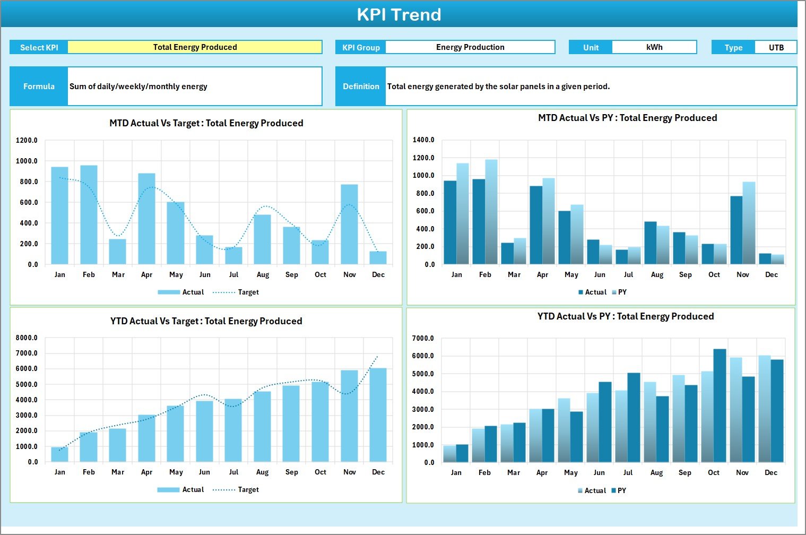The width and height of the screenshot is (806, 535).
Task: Click the Actual legend under YTD Actual Vs PY
Action: tap(594, 490)
